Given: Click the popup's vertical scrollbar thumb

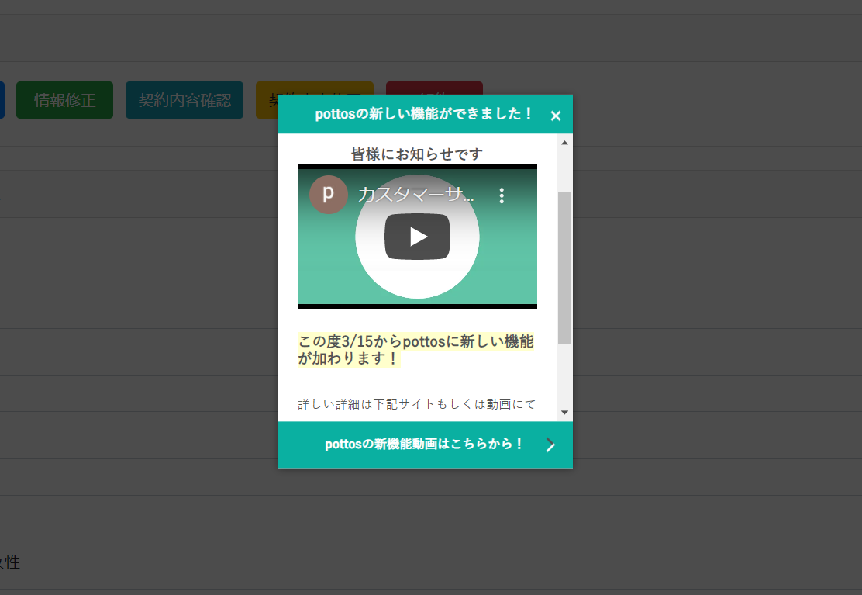Looking at the screenshot, I should (564, 268).
